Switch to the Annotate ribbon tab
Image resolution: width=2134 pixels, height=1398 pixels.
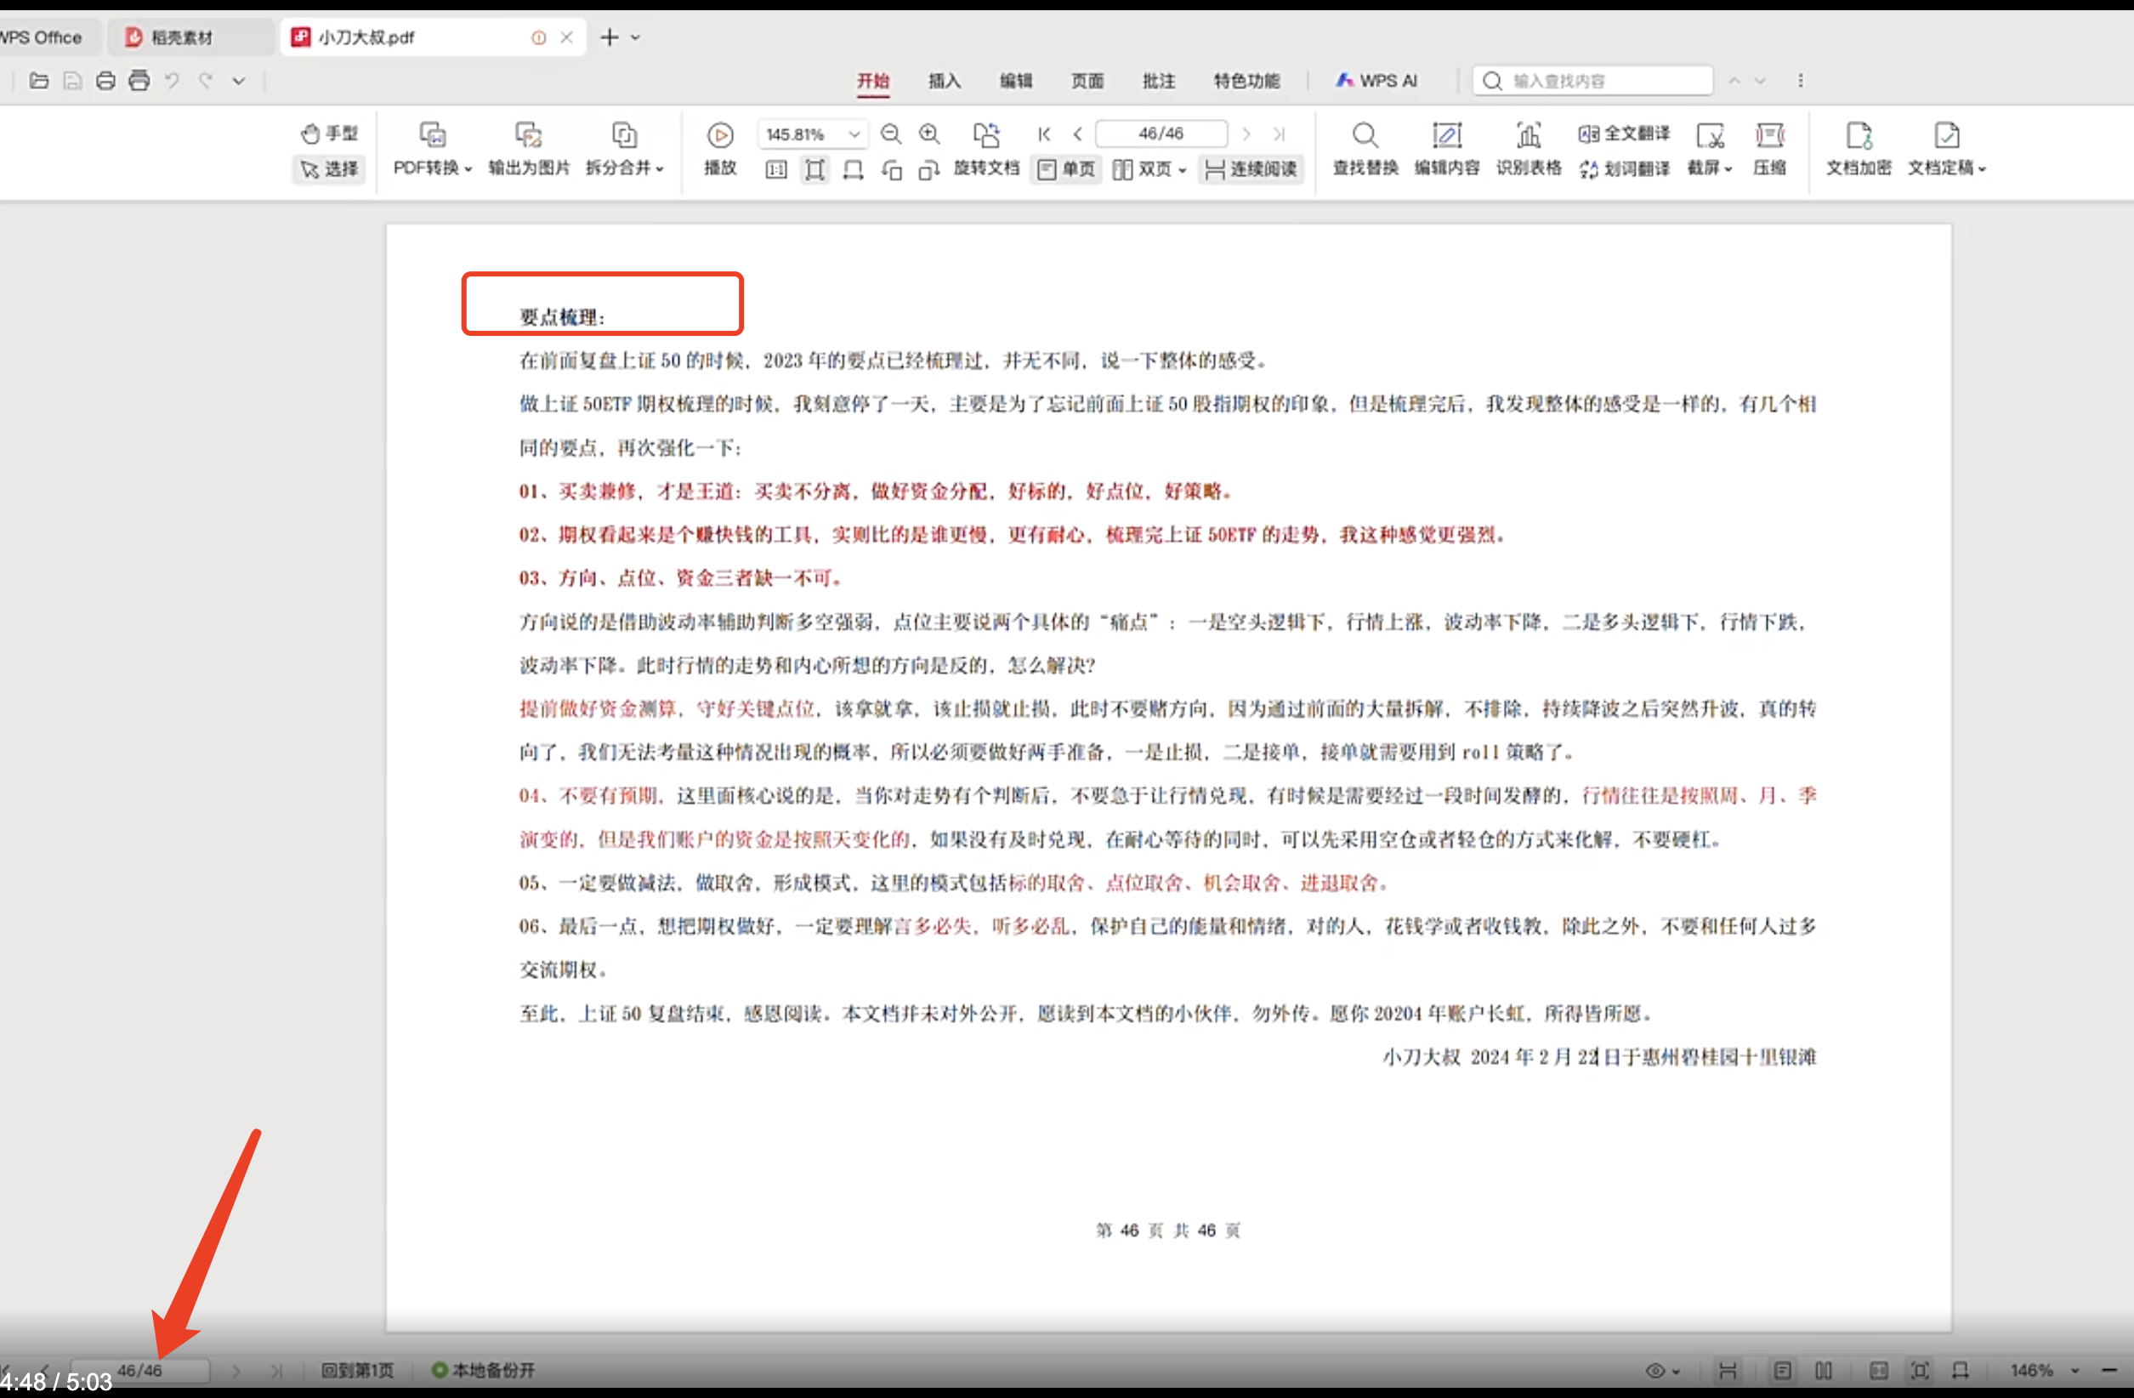[1158, 82]
